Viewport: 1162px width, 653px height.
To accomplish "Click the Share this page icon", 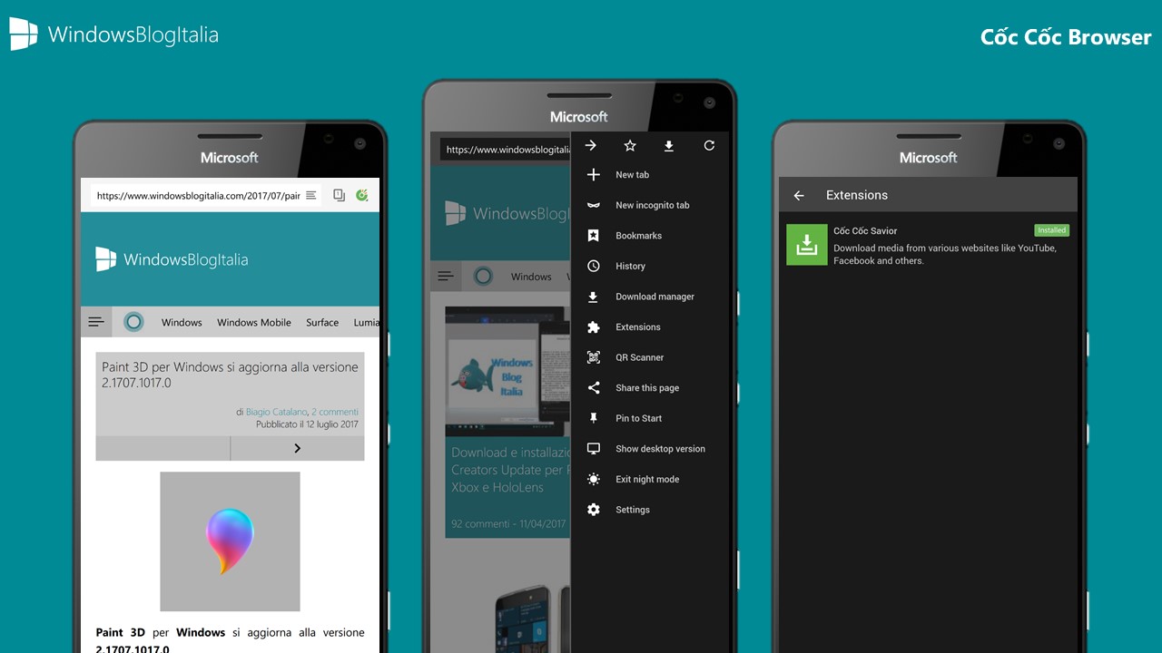I will [x=594, y=387].
